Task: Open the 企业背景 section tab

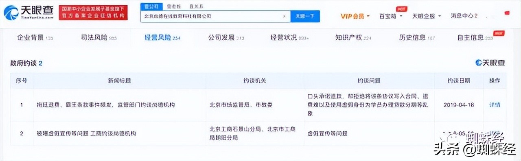Action: click(x=35, y=38)
